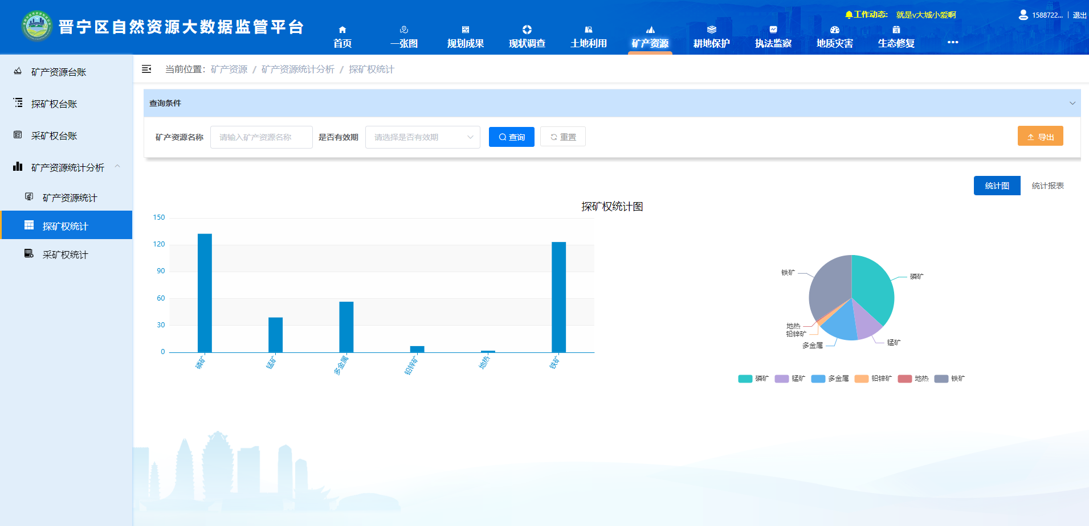Image resolution: width=1089 pixels, height=526 pixels.
Task: Click the 重置 reset button
Action: (563, 137)
